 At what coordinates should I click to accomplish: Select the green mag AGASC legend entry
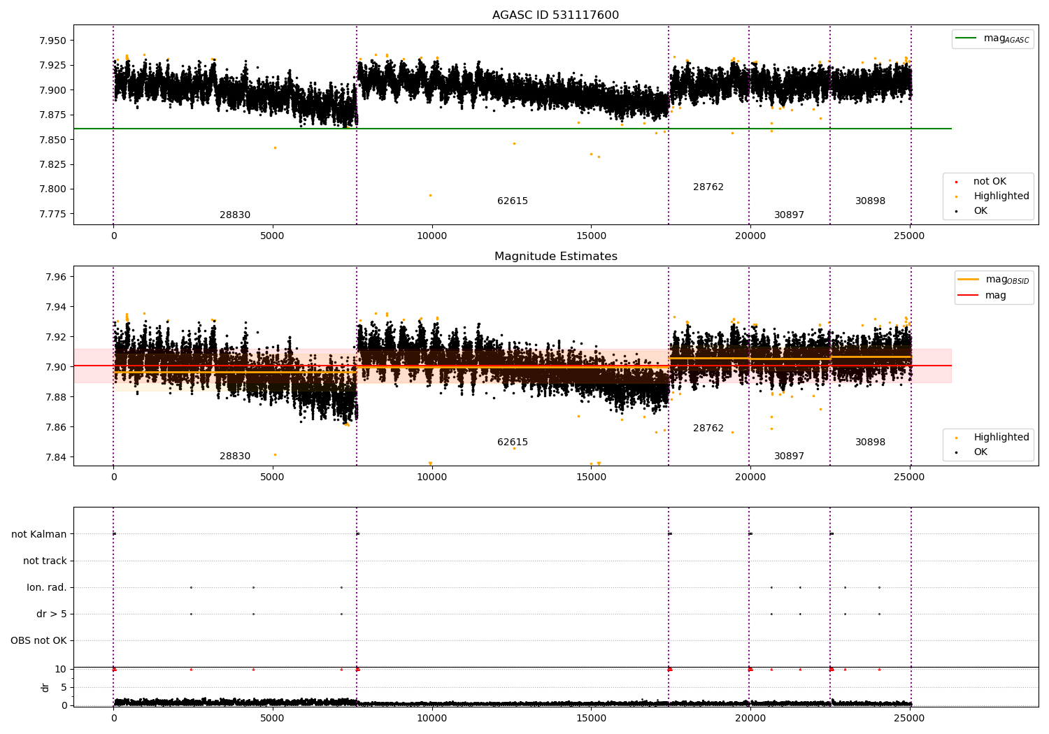pyautogui.click(x=993, y=39)
